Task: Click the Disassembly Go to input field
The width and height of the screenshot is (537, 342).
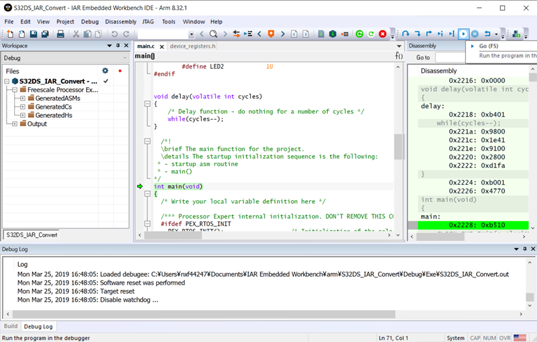Action: pos(450,57)
